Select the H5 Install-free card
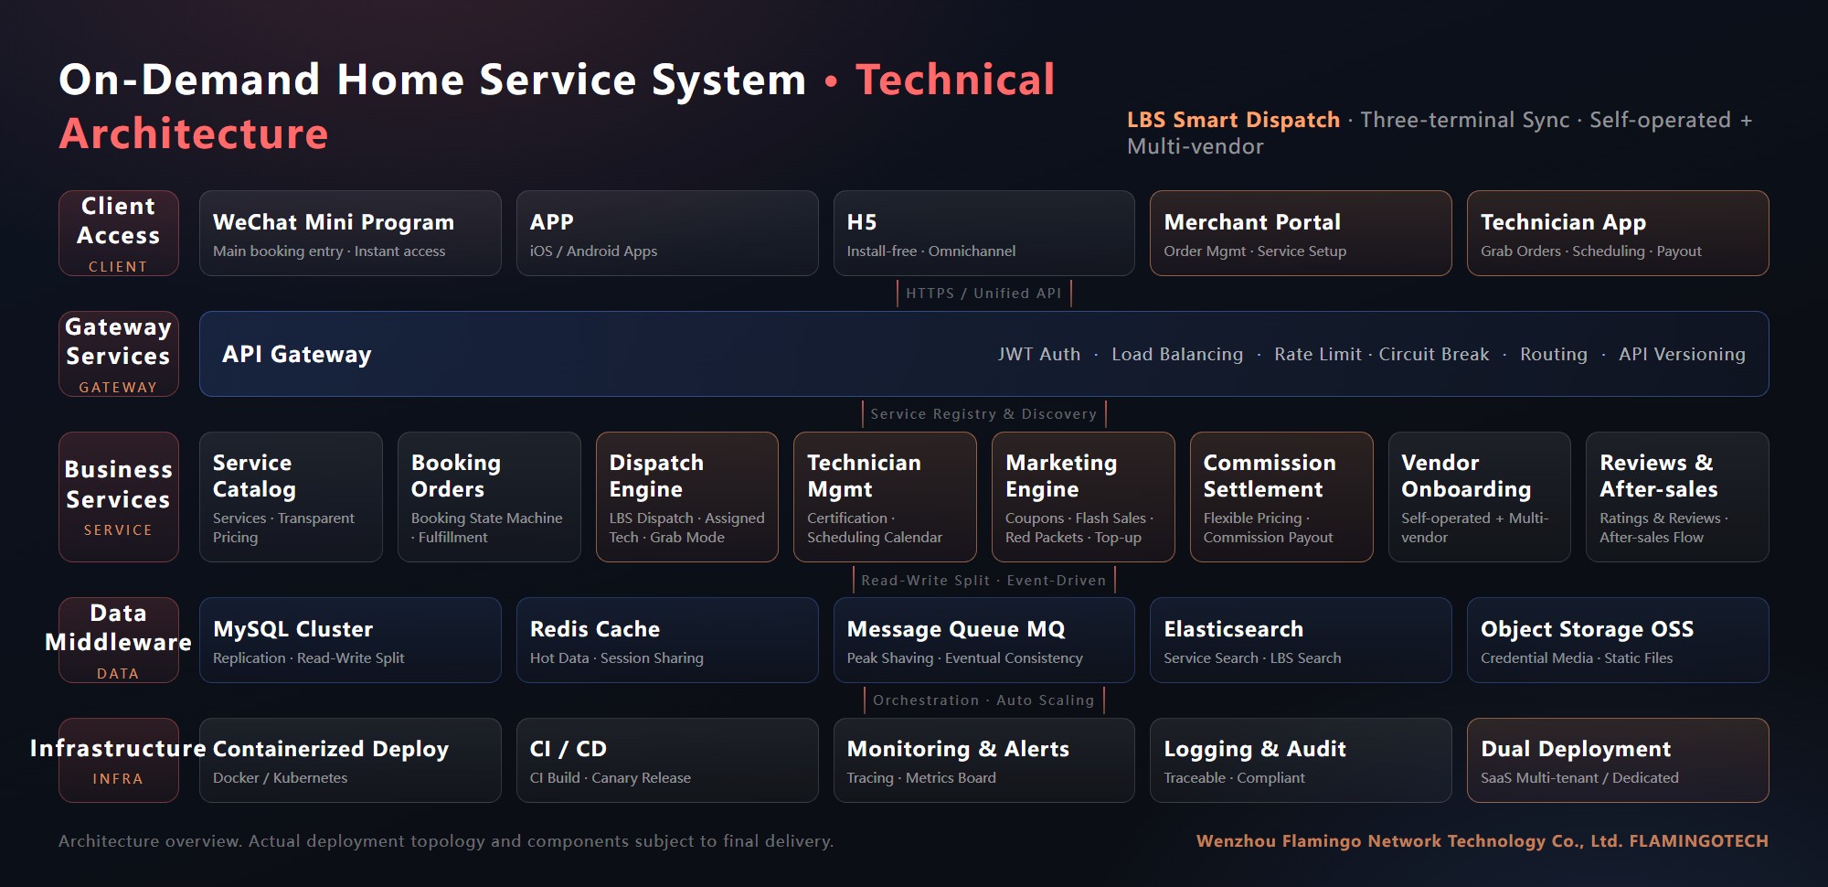 [983, 233]
